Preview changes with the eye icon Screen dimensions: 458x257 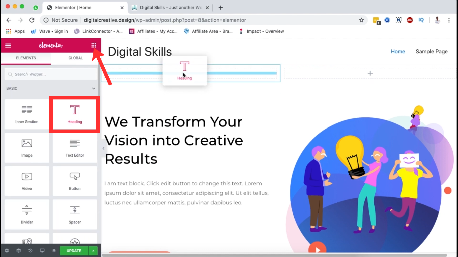point(54,251)
